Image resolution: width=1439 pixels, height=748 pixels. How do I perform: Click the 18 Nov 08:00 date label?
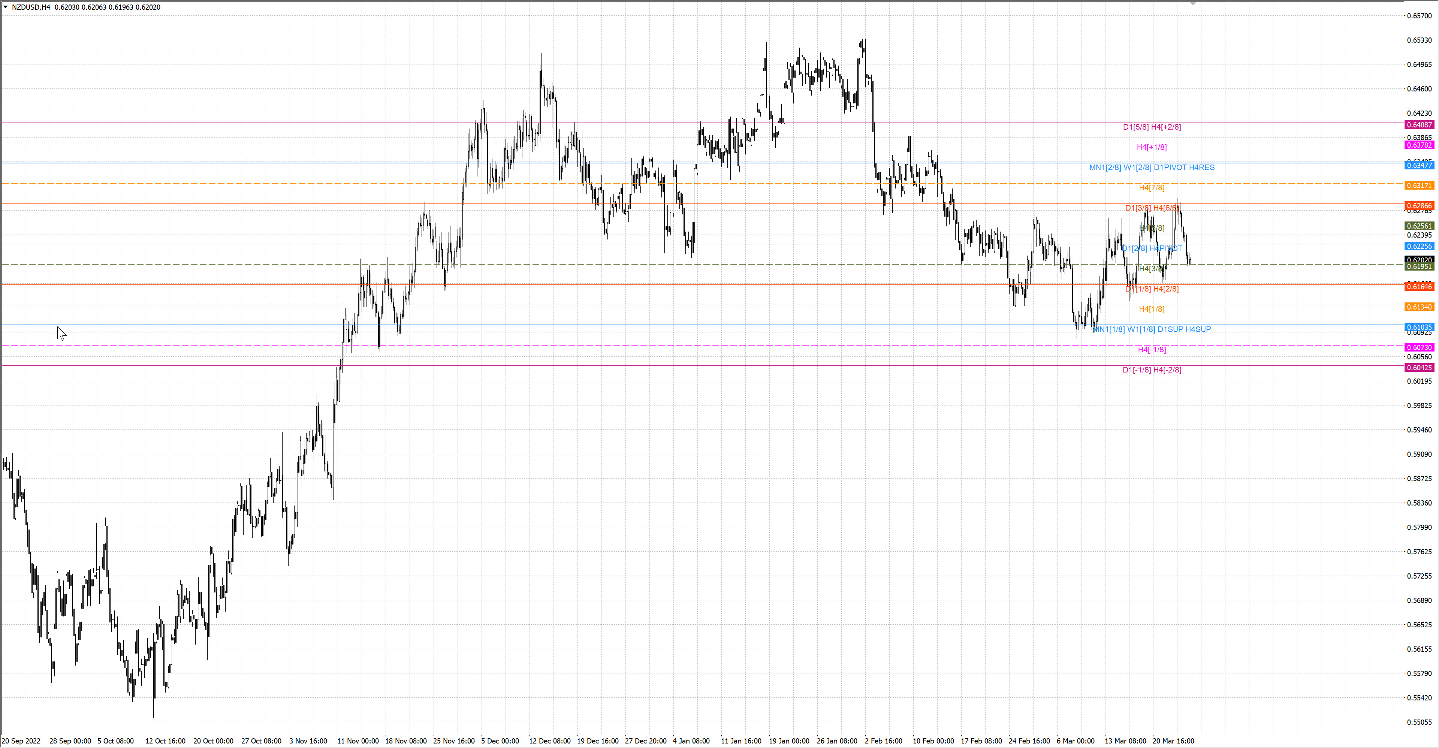[406, 741]
